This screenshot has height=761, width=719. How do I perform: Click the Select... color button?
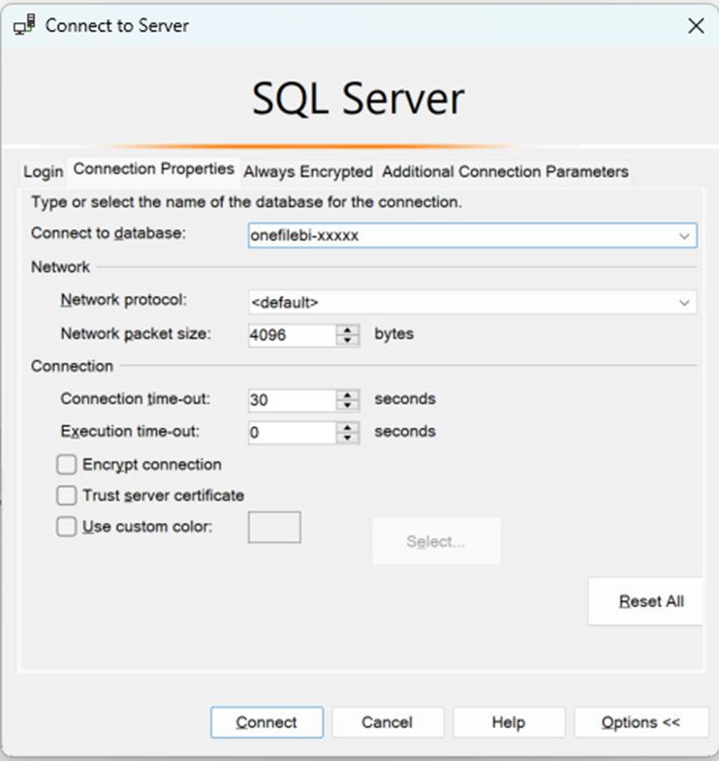click(436, 541)
